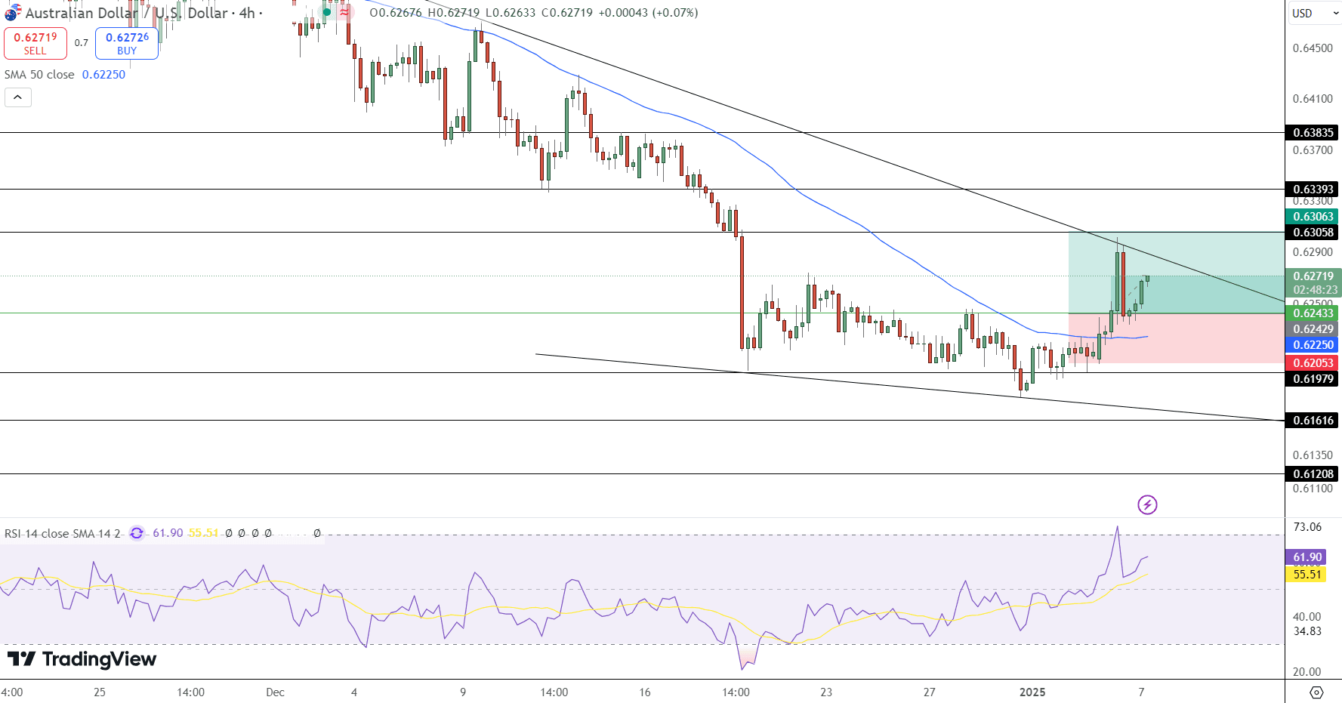Viewport: 1342px width, 703px height.
Task: Click the 0.63835 price level label
Action: [x=1313, y=133]
